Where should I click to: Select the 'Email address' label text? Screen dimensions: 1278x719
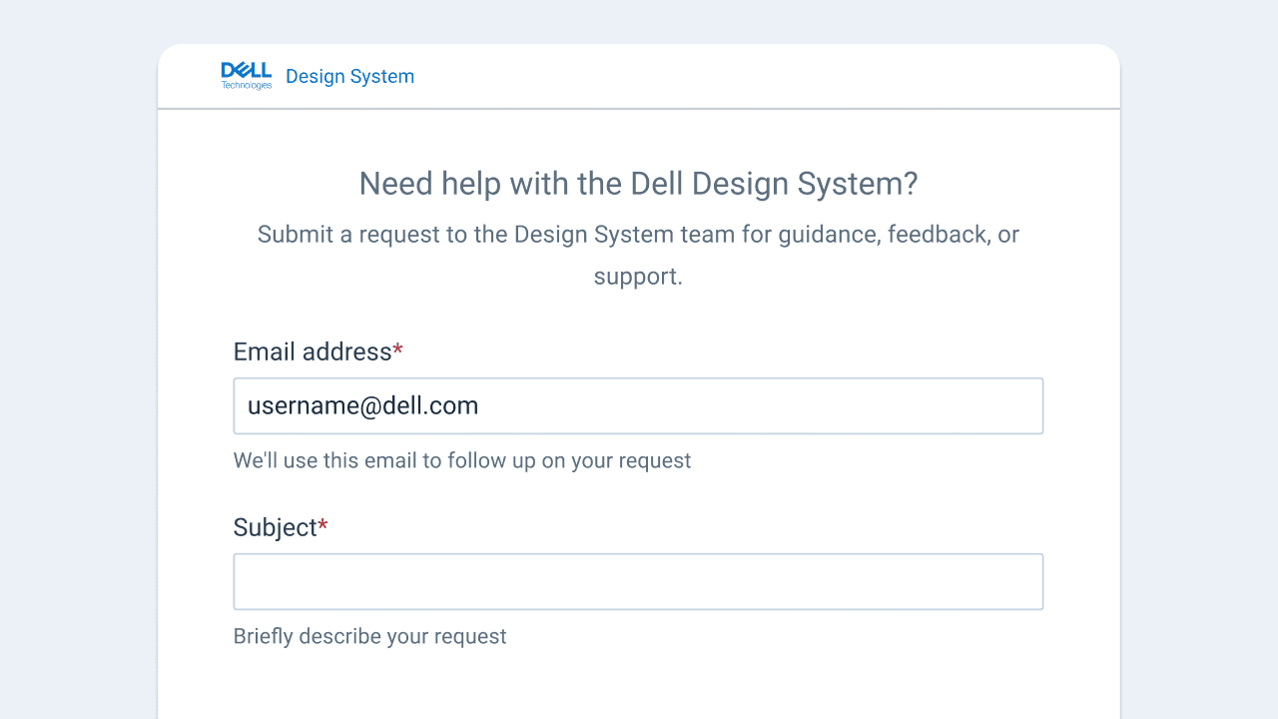click(313, 352)
